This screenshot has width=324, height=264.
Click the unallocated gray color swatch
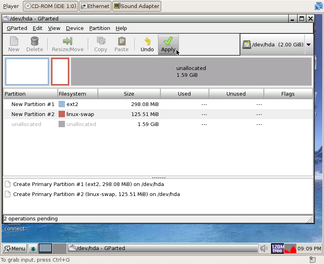click(62, 124)
